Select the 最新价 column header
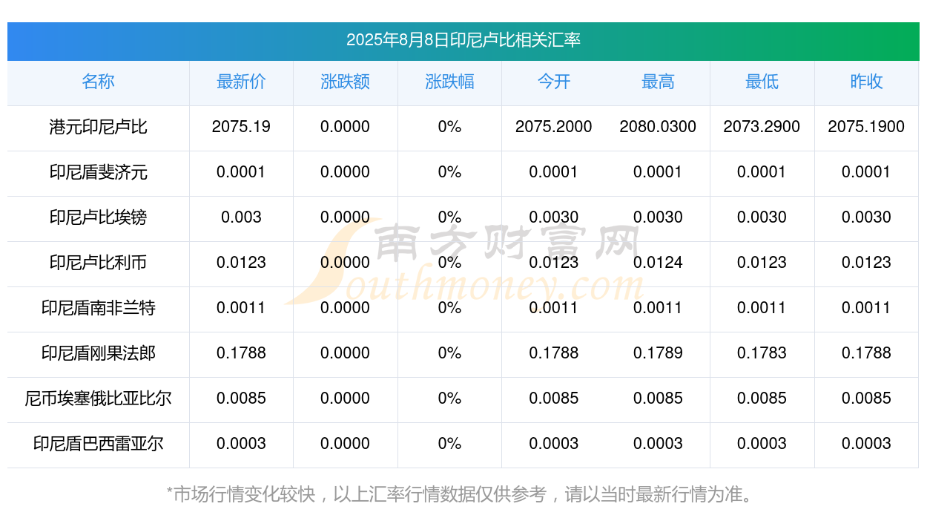 [241, 82]
